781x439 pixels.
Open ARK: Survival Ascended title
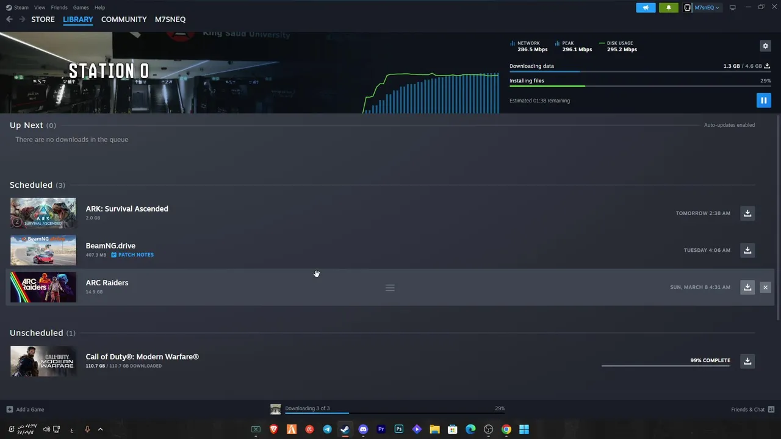coord(127,209)
